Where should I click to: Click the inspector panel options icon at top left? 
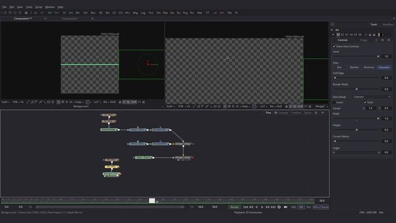[x=333, y=25]
